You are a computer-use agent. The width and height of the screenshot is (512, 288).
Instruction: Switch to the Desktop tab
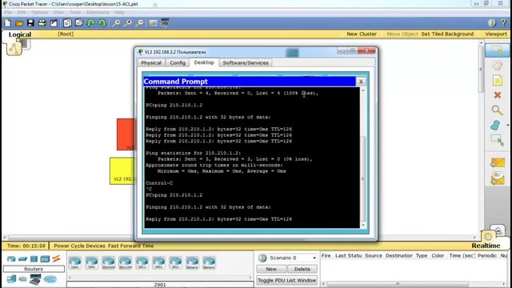pyautogui.click(x=204, y=62)
